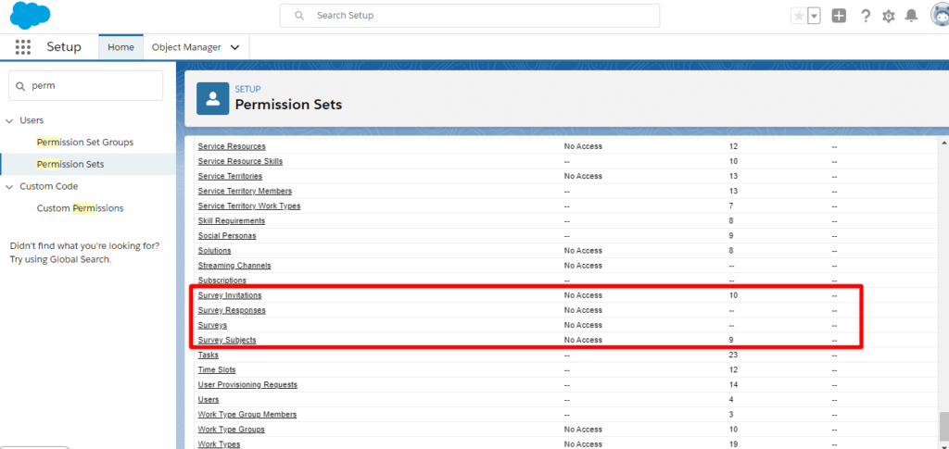Open the favorites list dropdown arrow

click(x=814, y=16)
